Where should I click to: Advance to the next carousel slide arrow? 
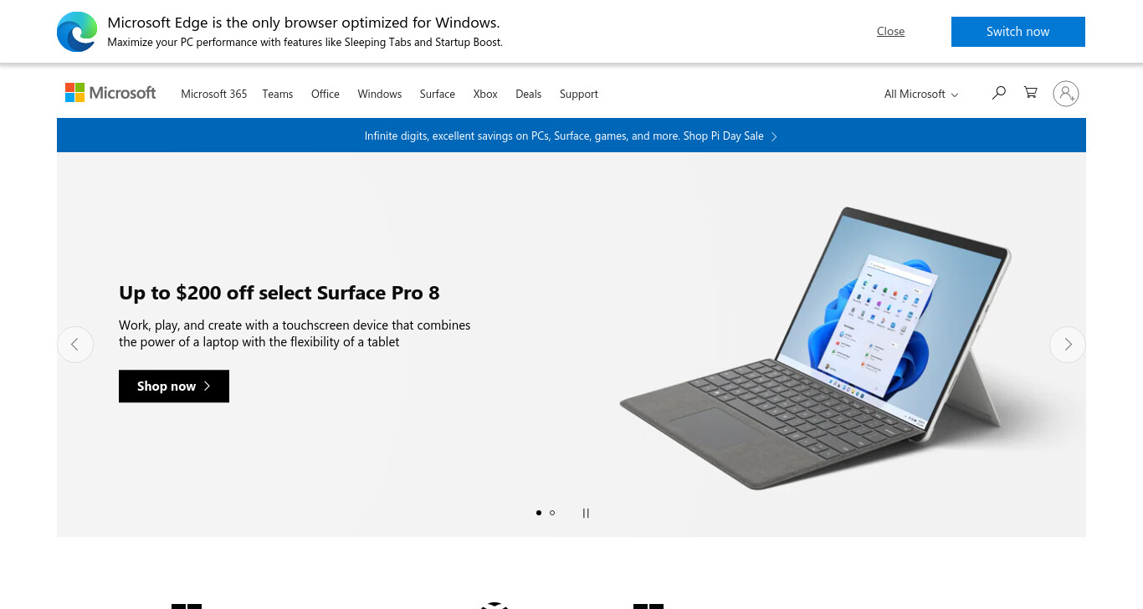(x=1068, y=344)
